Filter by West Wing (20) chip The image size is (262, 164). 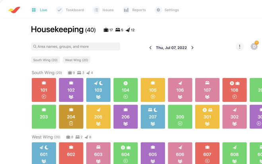[76, 60]
